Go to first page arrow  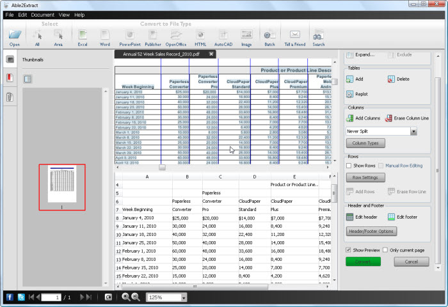(31, 297)
